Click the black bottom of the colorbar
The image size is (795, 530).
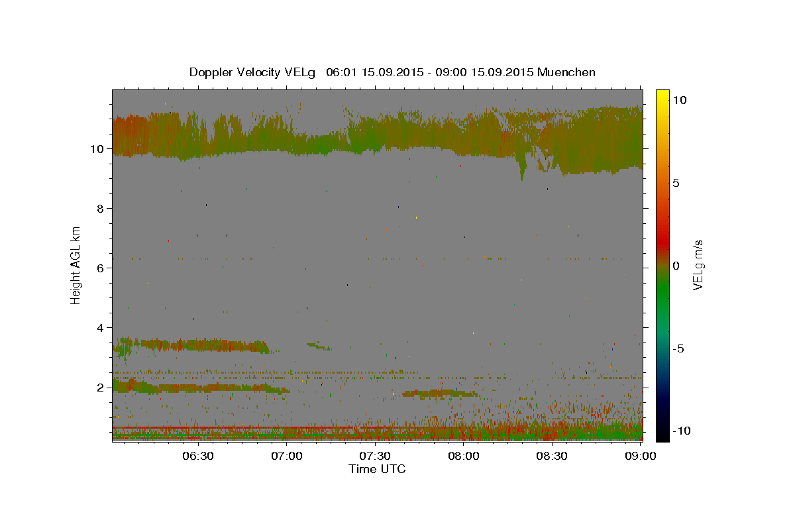662,434
